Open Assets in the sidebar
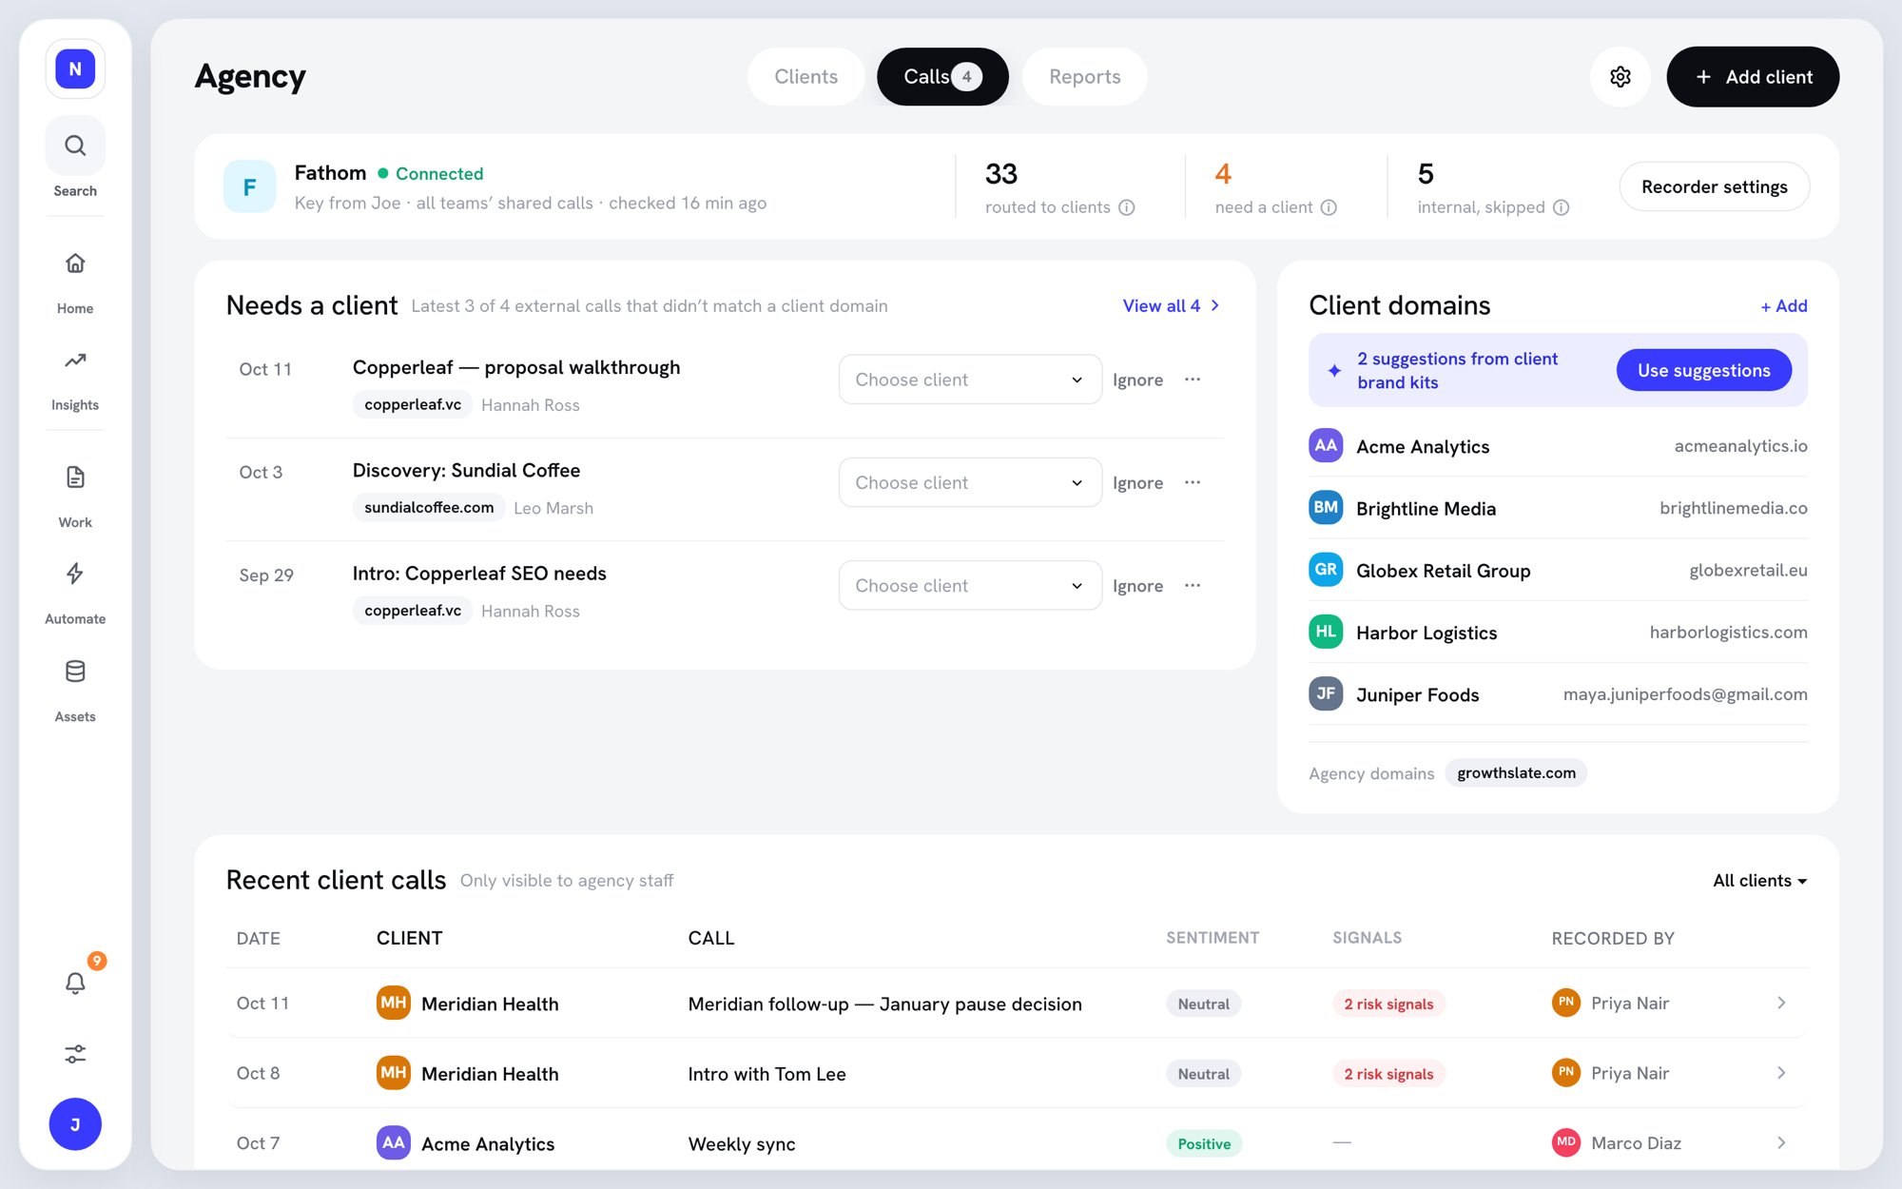The image size is (1902, 1189). coord(75,692)
